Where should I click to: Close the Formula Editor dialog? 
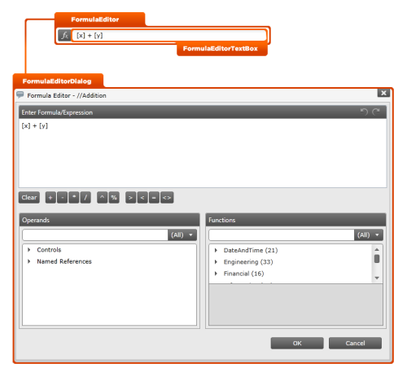(x=383, y=93)
